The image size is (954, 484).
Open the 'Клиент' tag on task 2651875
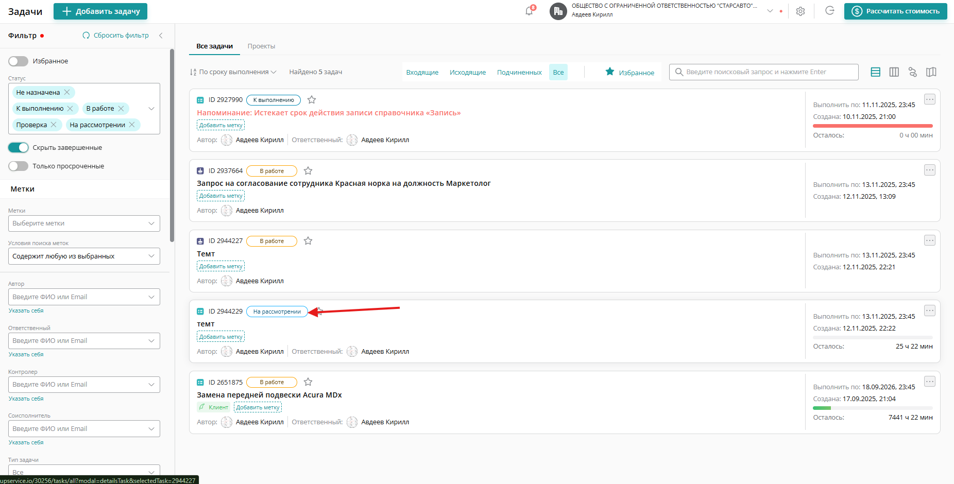(x=213, y=407)
